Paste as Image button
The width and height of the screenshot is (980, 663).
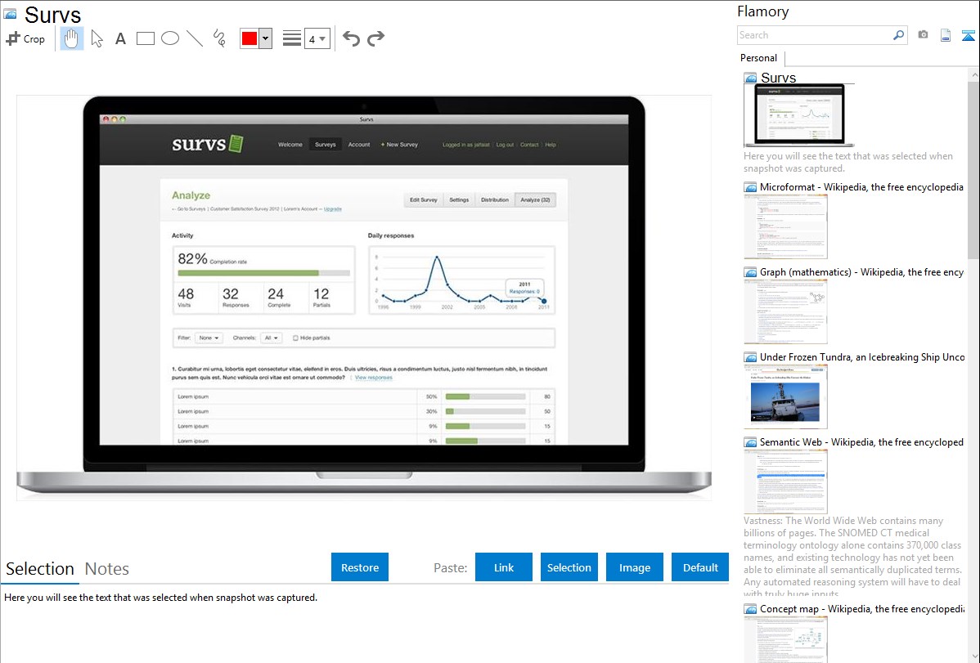click(x=634, y=567)
